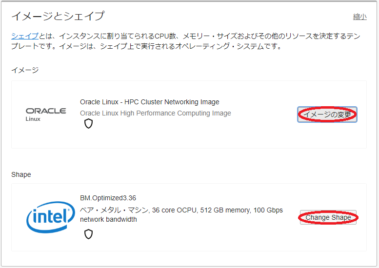Screen dimensions: 379x268
Task: Click the Shape section label
Action: (21, 174)
